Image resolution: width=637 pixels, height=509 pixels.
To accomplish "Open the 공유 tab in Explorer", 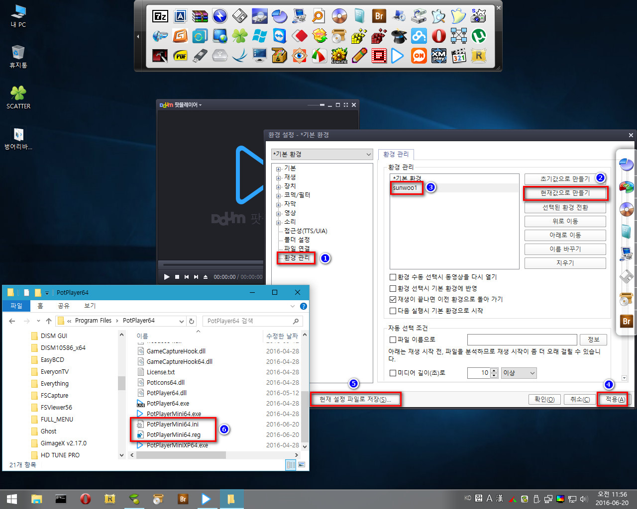I will click(64, 306).
